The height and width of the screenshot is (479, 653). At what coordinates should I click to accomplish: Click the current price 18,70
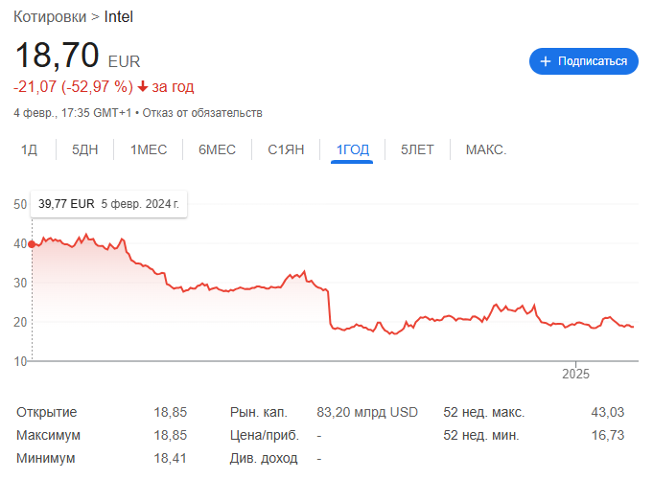point(58,55)
